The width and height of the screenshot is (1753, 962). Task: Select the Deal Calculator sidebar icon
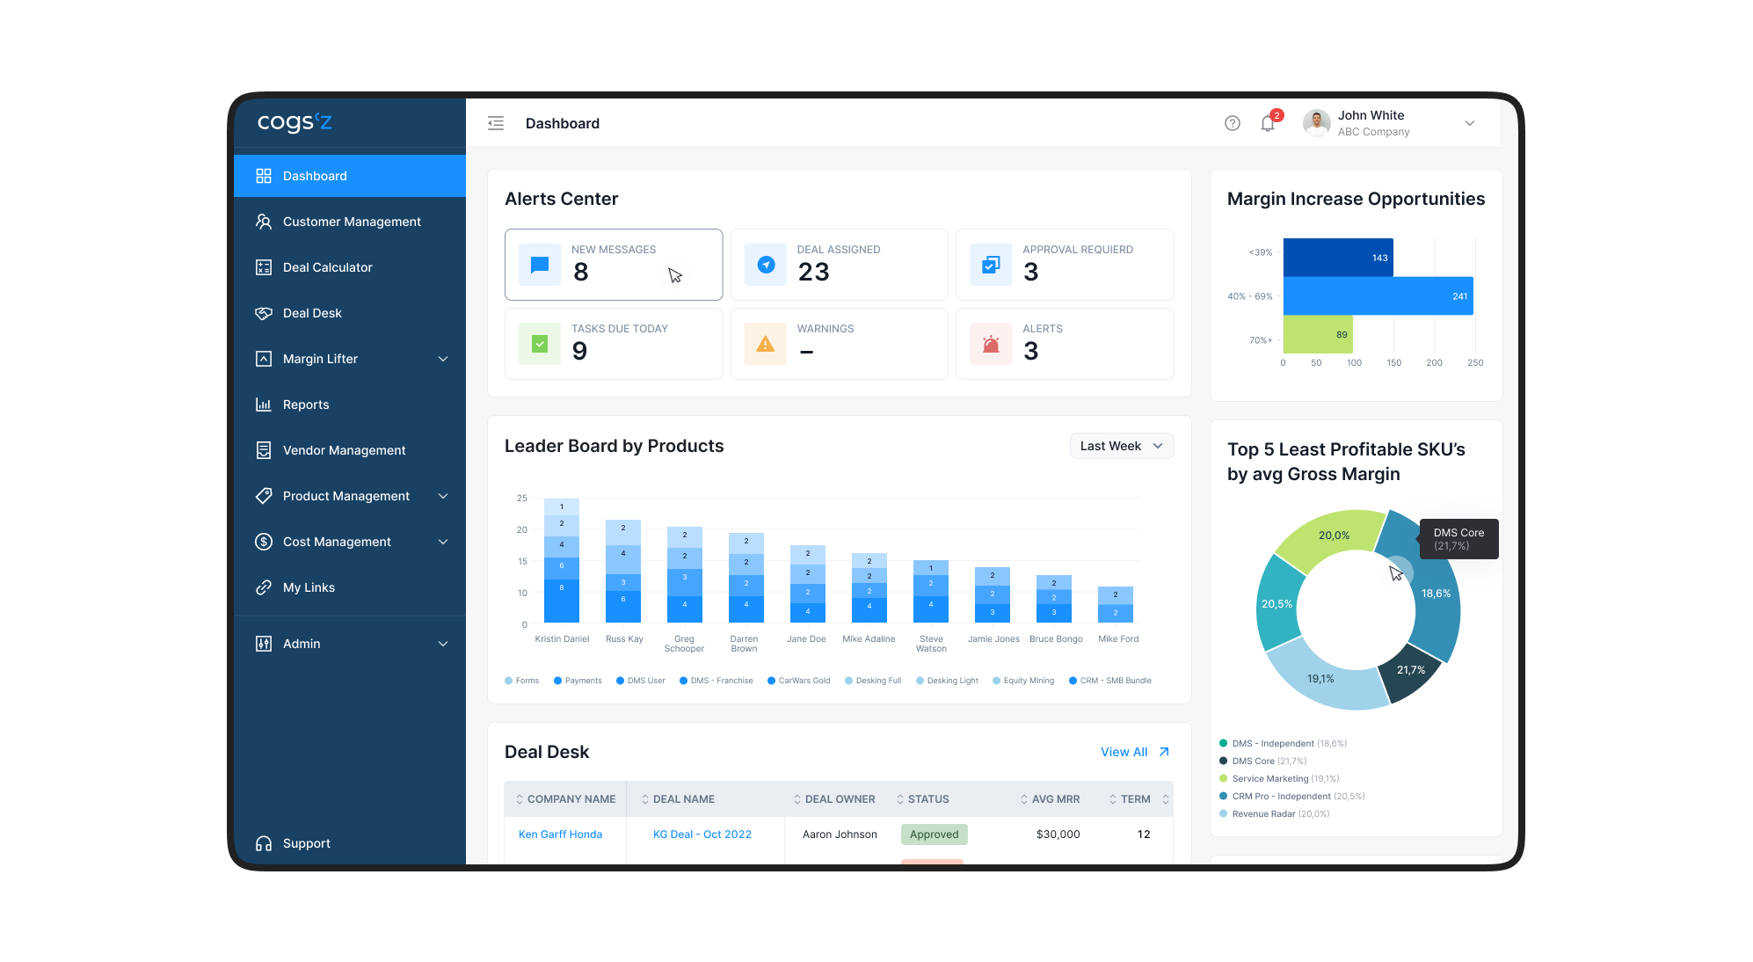coord(265,266)
